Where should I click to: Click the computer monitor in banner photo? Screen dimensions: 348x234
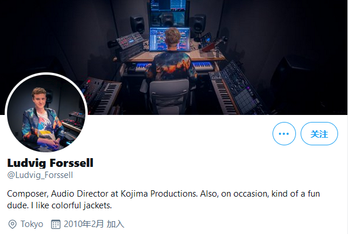point(170,40)
